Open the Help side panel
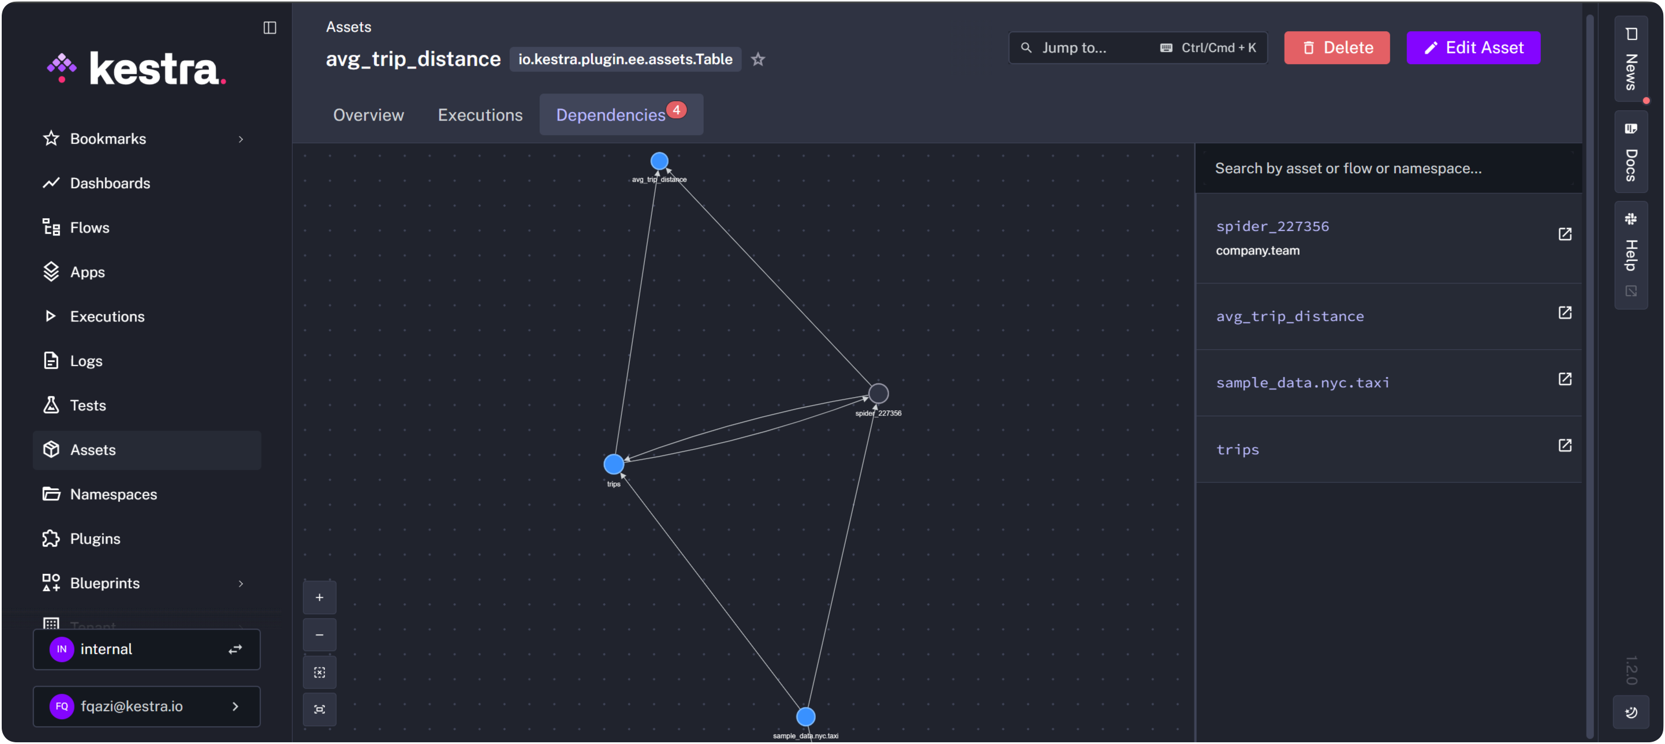The height and width of the screenshot is (744, 1665). click(1630, 254)
